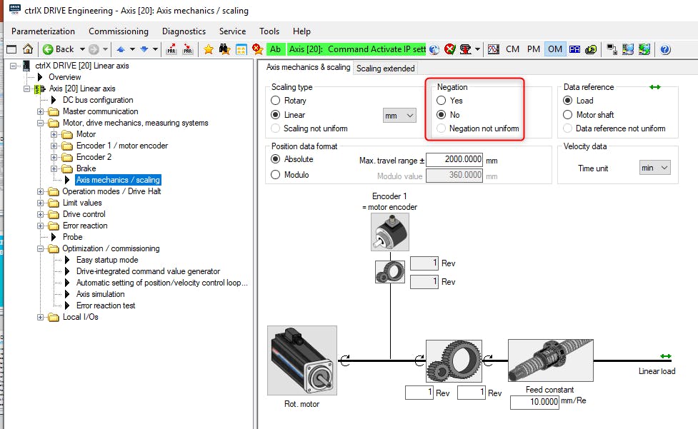Expand the Local I/Os folder

pyautogui.click(x=41, y=318)
